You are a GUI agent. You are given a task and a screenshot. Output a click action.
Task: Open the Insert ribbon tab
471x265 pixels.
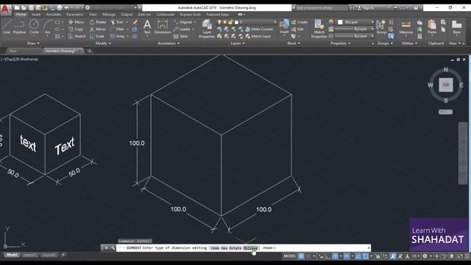(x=36, y=15)
